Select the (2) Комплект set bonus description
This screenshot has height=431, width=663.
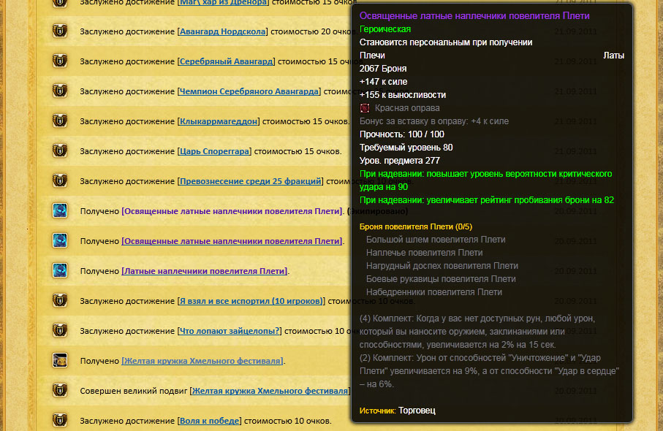(489, 371)
